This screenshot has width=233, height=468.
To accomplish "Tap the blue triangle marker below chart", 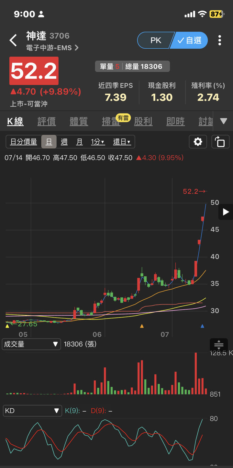I will coord(203,326).
